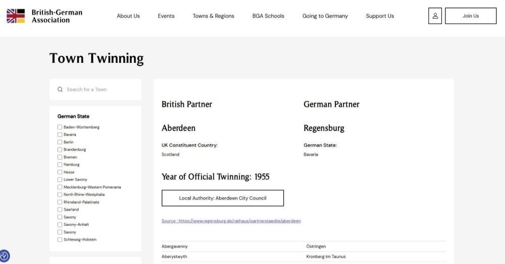Open the Events menu
The height and width of the screenshot is (264, 505).
[166, 16]
